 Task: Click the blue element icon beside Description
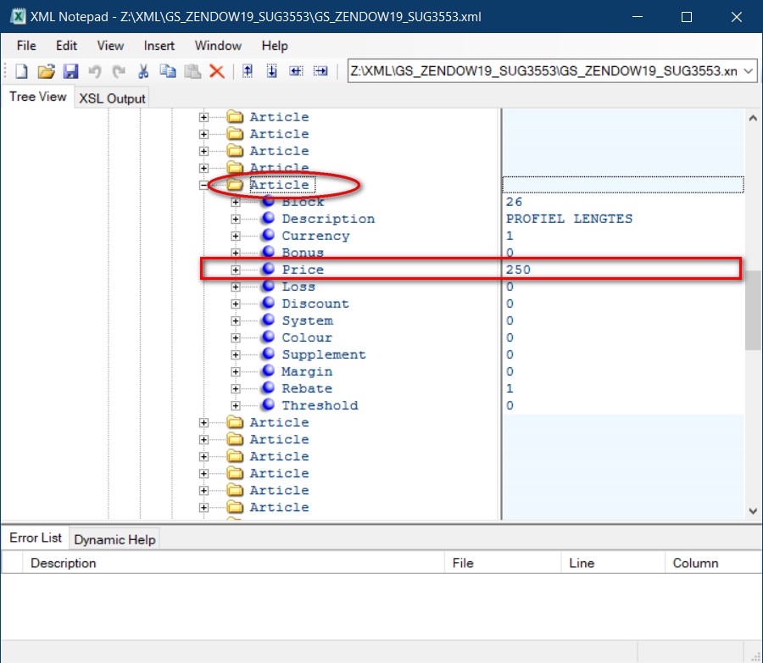pos(268,218)
